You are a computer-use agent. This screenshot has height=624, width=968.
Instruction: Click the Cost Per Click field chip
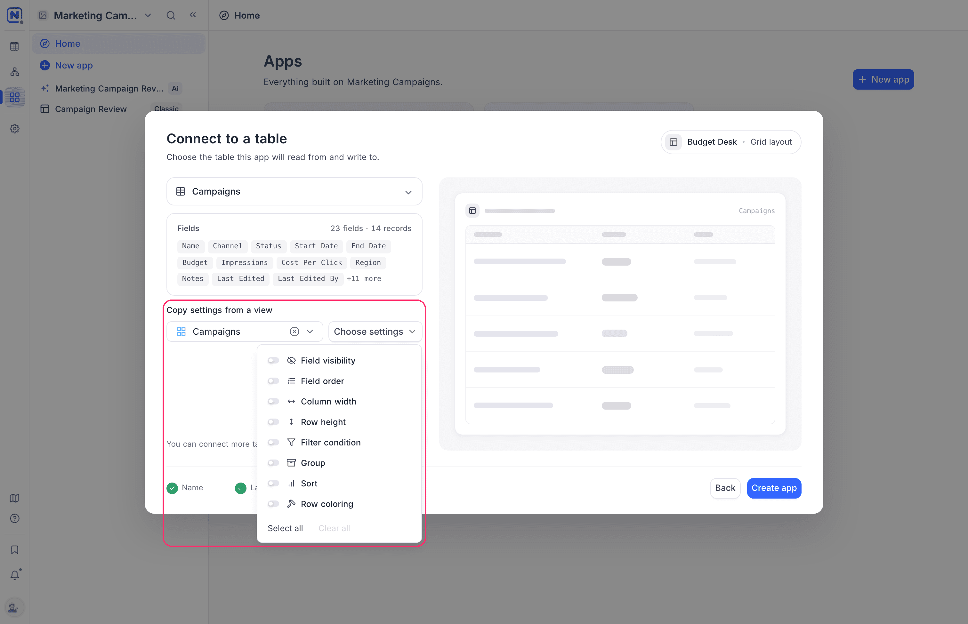coord(311,263)
